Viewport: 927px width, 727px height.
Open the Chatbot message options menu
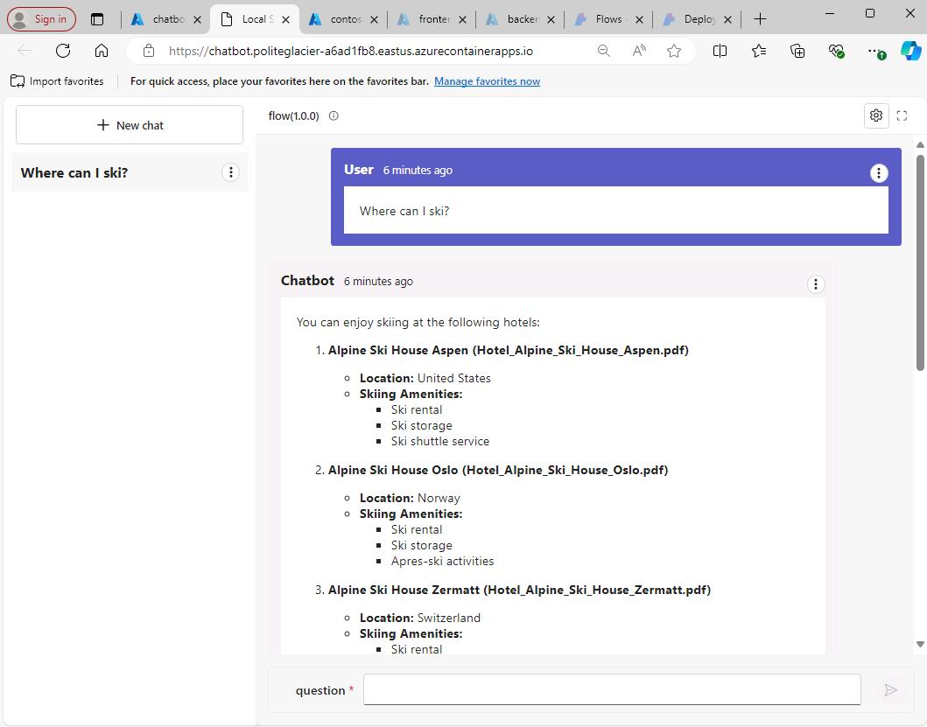tap(816, 284)
